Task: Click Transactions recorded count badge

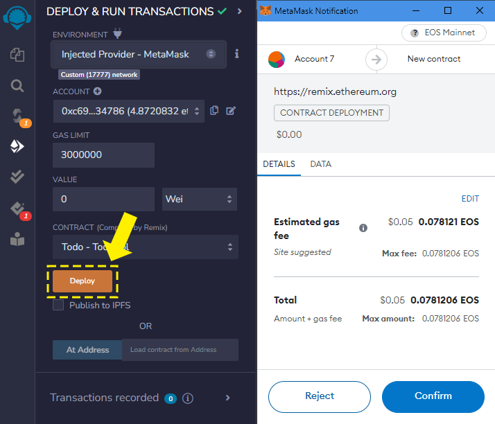Action: coord(171,398)
